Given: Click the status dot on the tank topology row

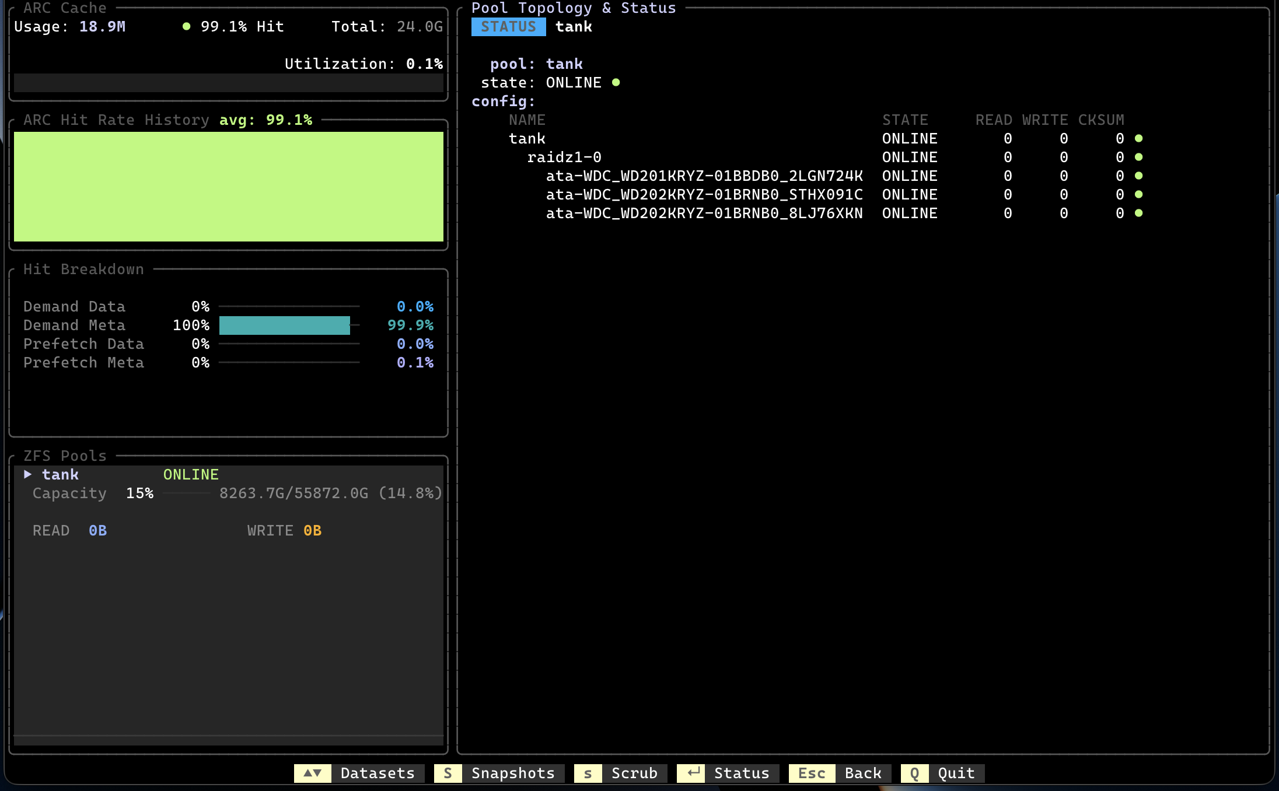Looking at the screenshot, I should [1138, 138].
